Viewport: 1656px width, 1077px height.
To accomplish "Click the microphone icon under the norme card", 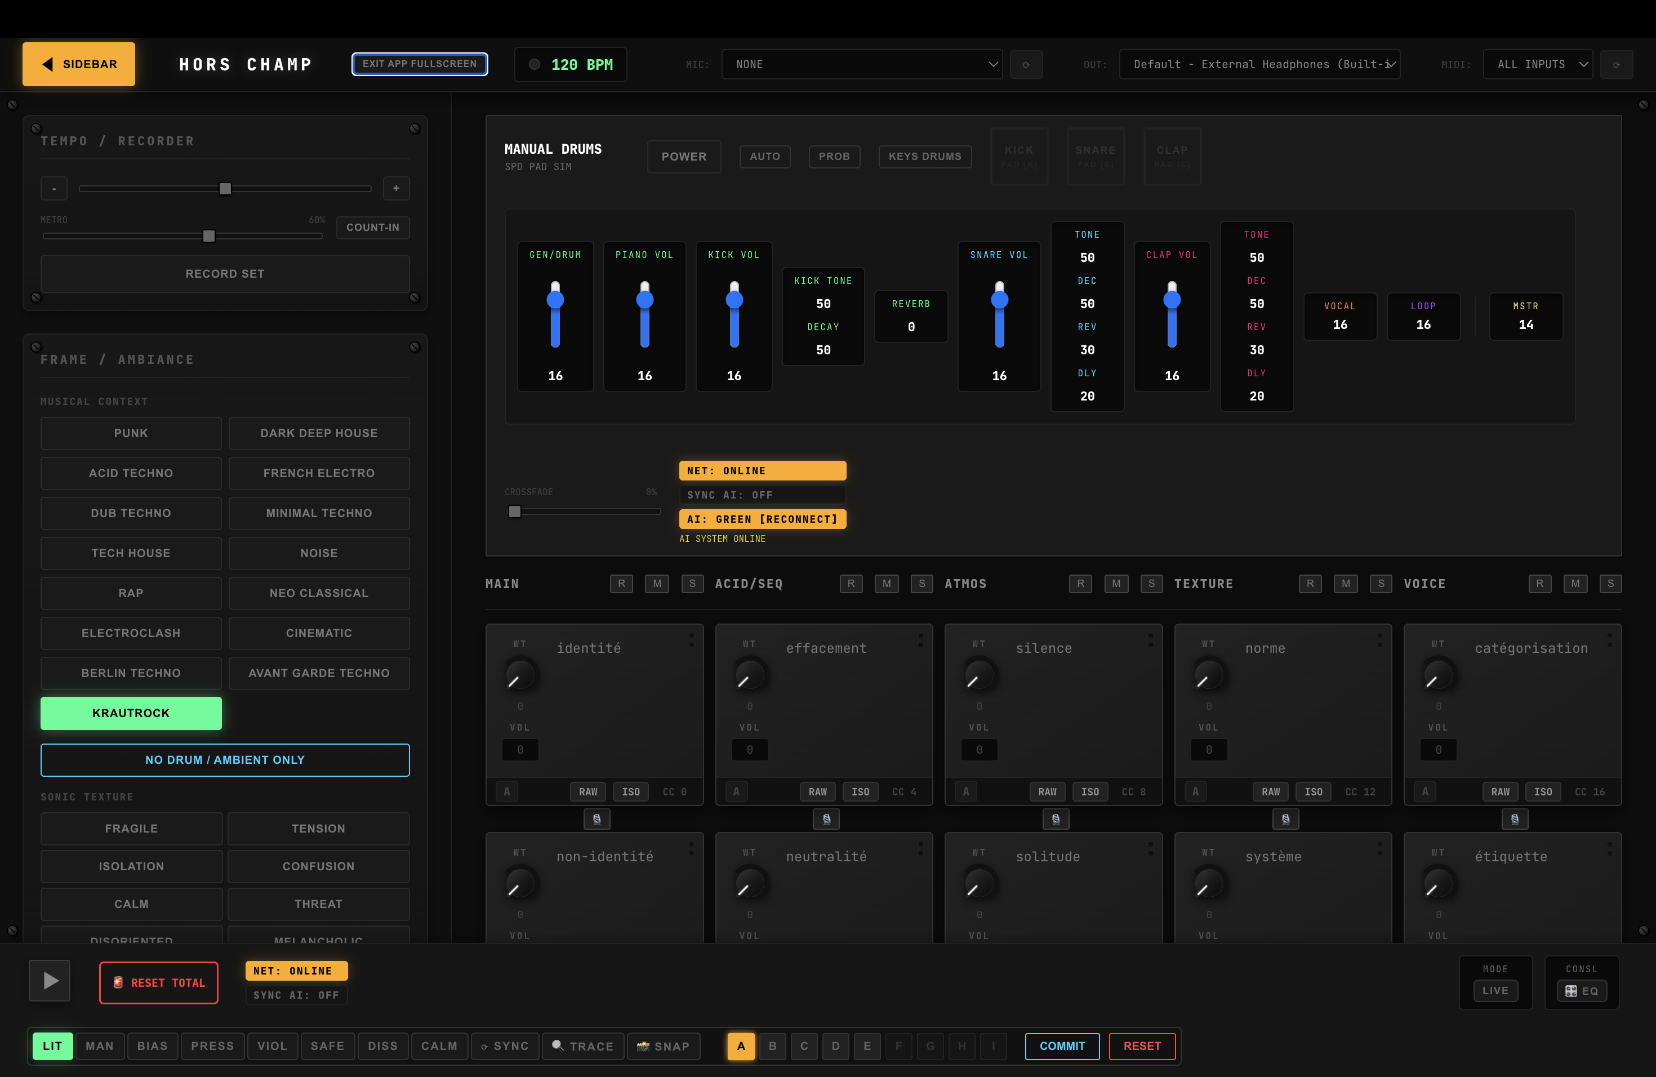I will point(1285,819).
